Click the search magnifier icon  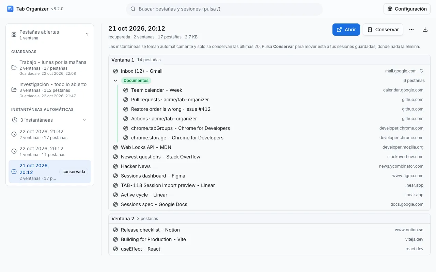133,9
